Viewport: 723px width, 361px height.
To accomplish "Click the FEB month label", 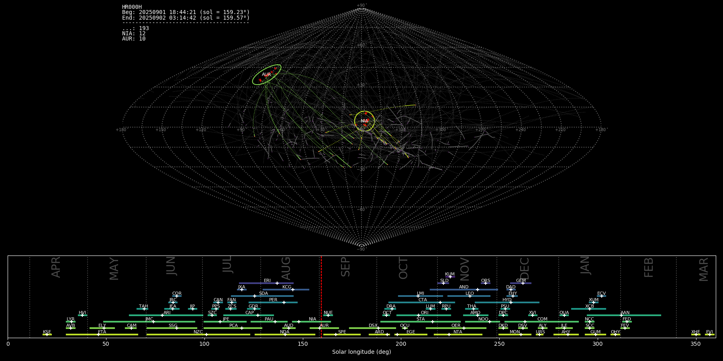I will [x=649, y=268].
